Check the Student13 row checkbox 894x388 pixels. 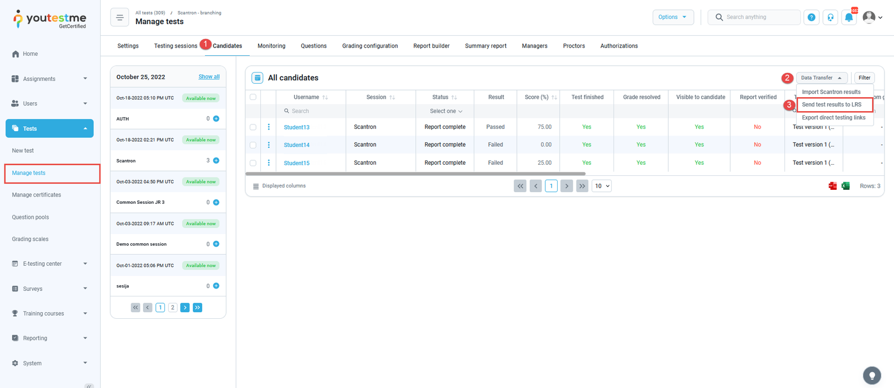click(253, 127)
